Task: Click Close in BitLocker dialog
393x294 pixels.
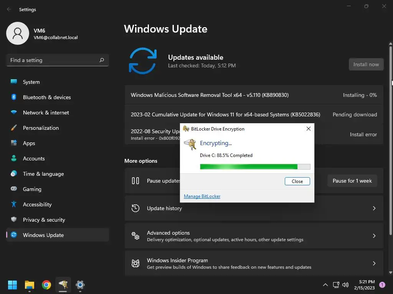Action: (x=297, y=181)
